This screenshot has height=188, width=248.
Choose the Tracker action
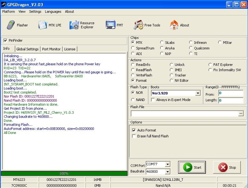tap(172, 75)
